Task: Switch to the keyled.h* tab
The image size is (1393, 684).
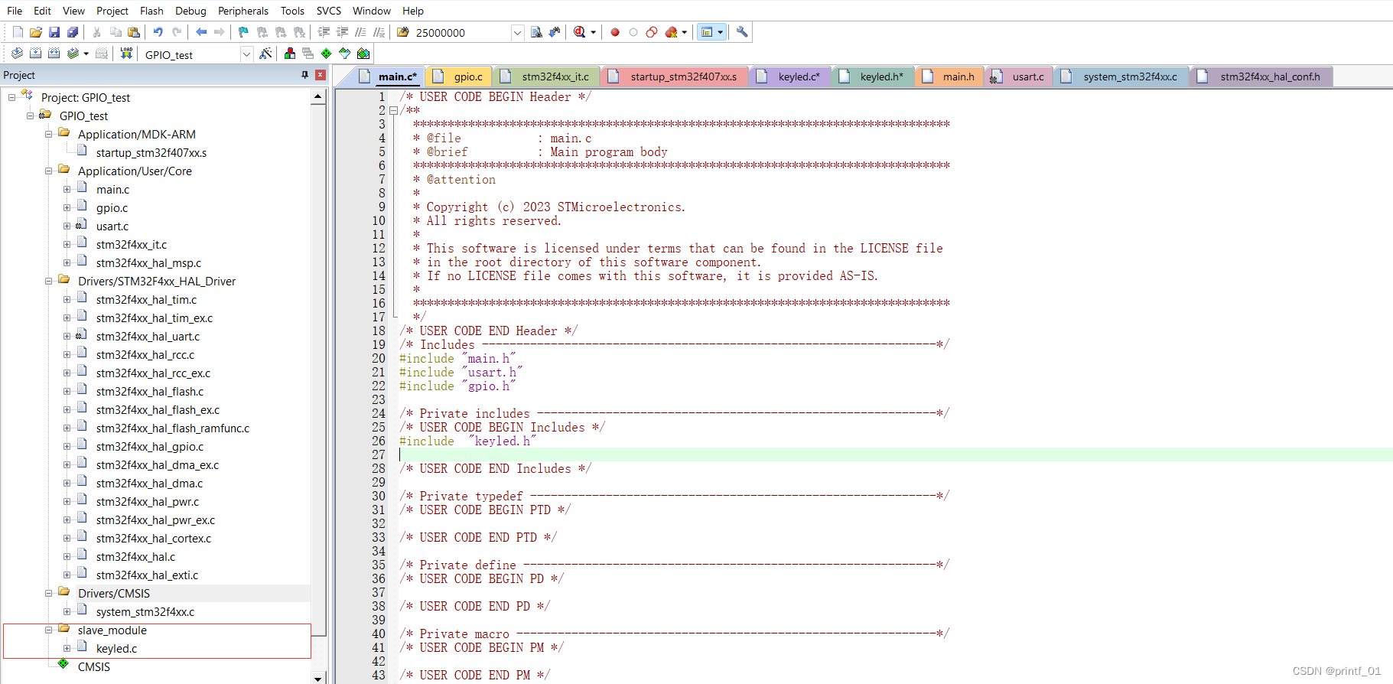Action: pyautogui.click(x=872, y=77)
